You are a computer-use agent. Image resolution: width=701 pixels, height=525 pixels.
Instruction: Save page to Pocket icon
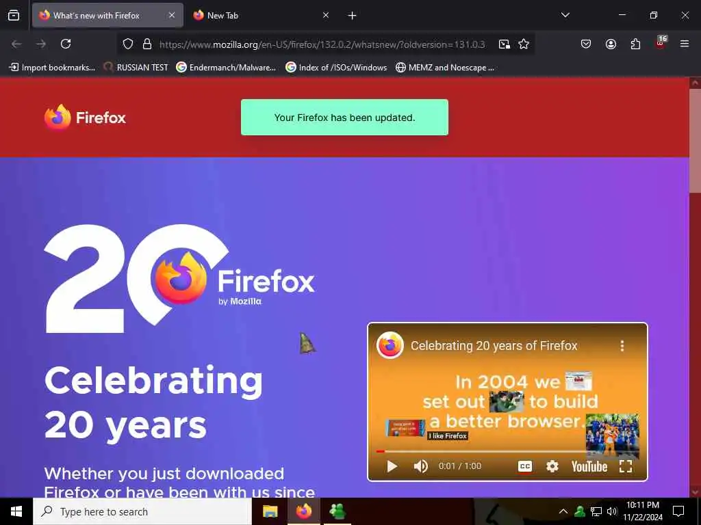(x=586, y=44)
